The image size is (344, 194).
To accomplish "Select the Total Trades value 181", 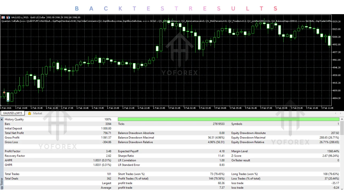I will pos(109,174).
